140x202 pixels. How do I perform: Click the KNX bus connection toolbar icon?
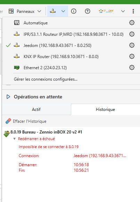[53, 11]
